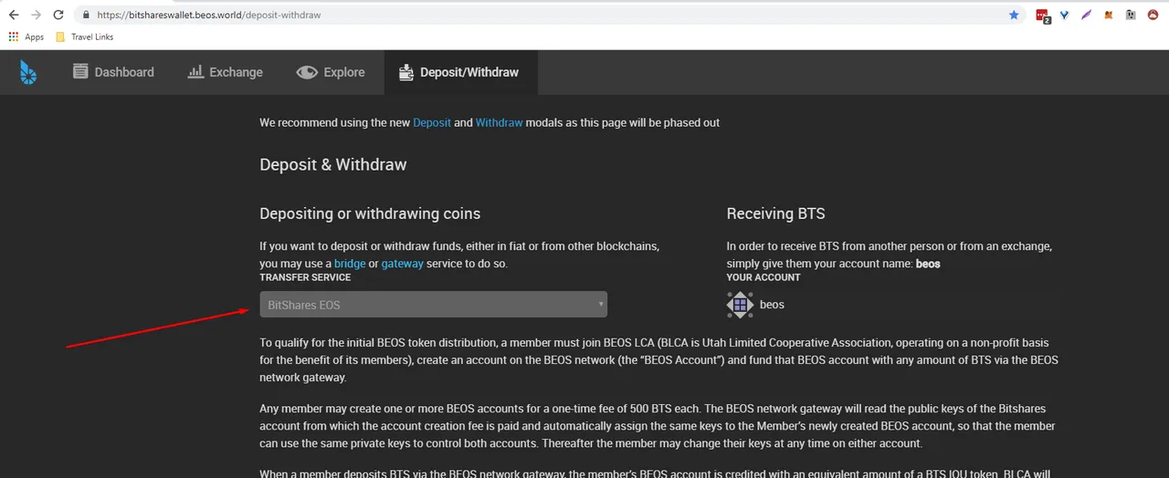Open the Travel Links bookmark folder
Screen dimensions: 1169x478
pyautogui.click(x=83, y=37)
